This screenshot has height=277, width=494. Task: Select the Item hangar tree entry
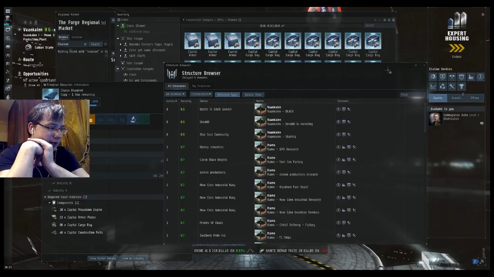135,63
